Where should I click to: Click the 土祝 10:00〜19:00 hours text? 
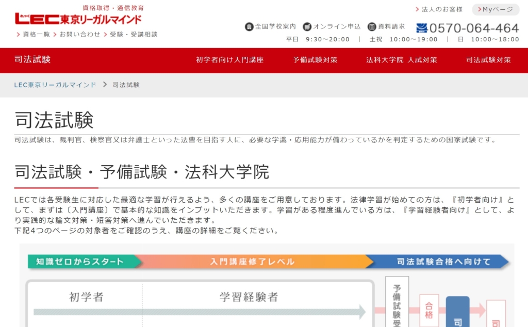pos(403,39)
